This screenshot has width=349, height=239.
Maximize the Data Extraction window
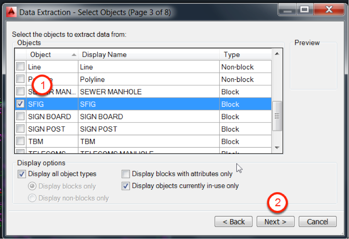[304, 10]
